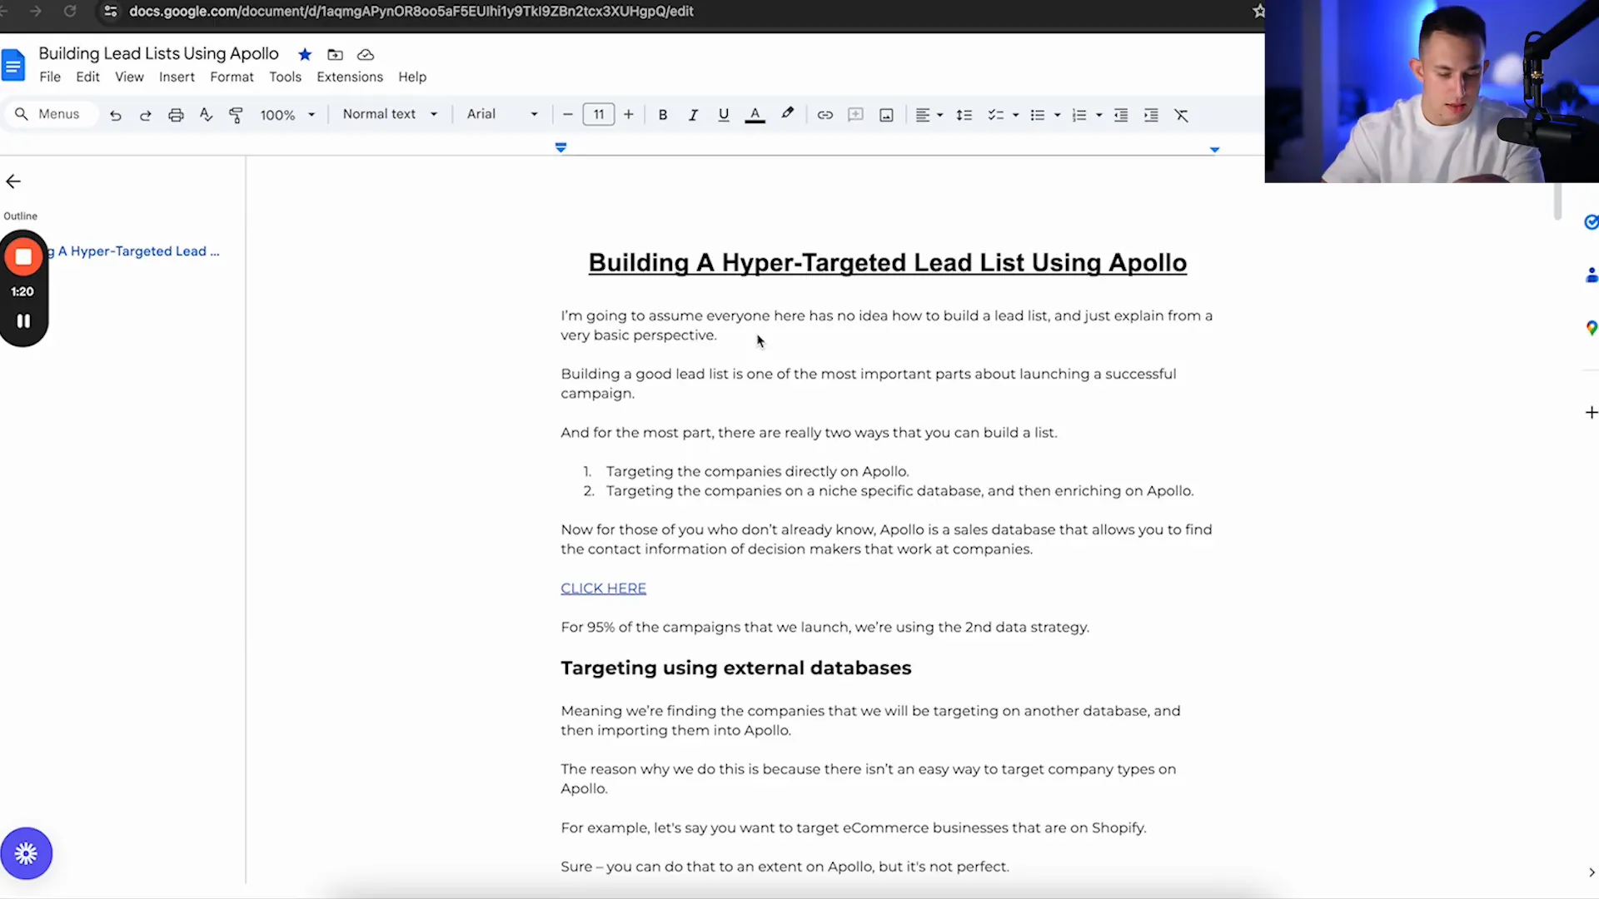Toggle Underline formatting
The height and width of the screenshot is (899, 1599).
pyautogui.click(x=724, y=115)
